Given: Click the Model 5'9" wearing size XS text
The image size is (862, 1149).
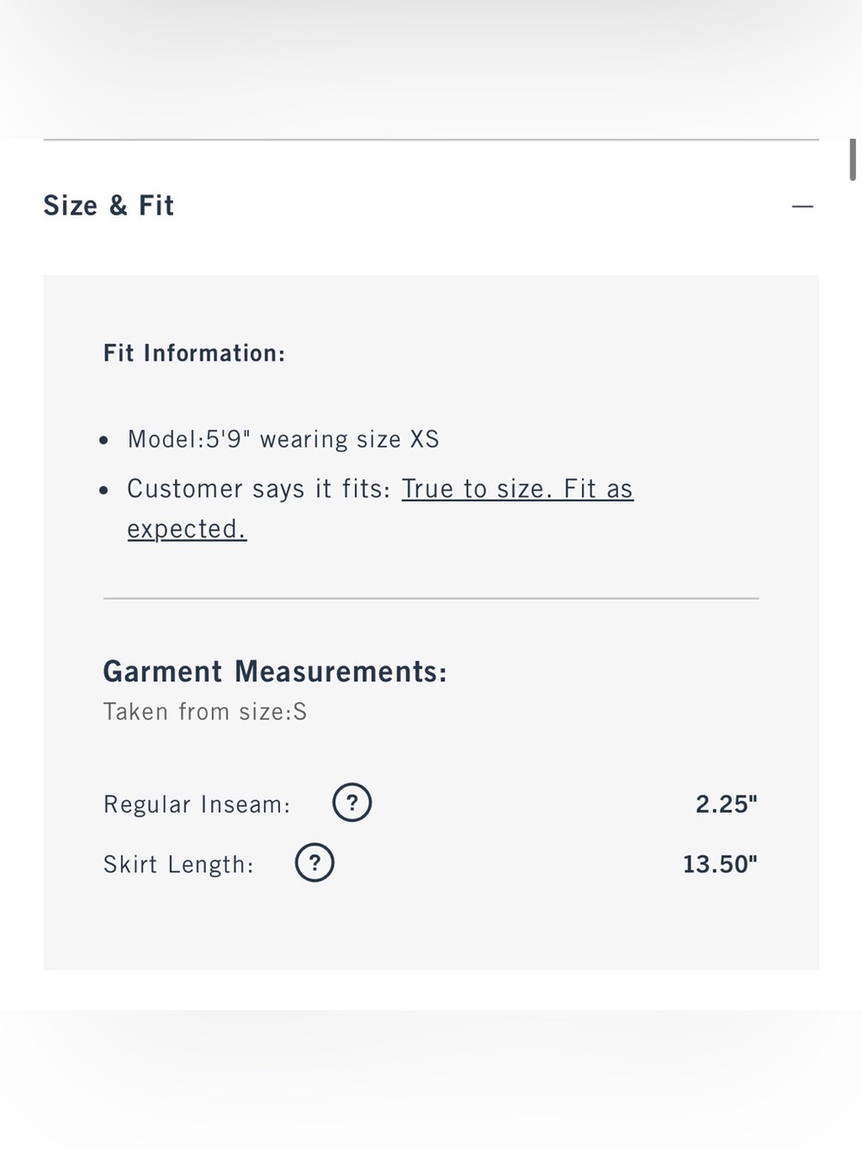Looking at the screenshot, I should point(284,440).
